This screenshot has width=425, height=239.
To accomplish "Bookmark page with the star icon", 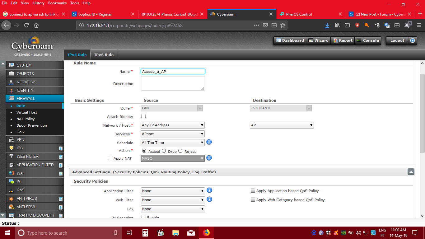I will pos(283,26).
